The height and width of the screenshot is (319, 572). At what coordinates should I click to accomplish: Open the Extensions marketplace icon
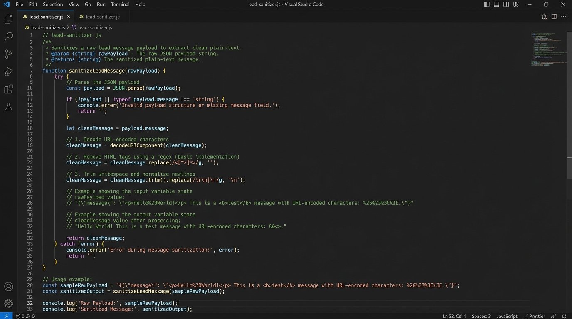(x=8, y=89)
